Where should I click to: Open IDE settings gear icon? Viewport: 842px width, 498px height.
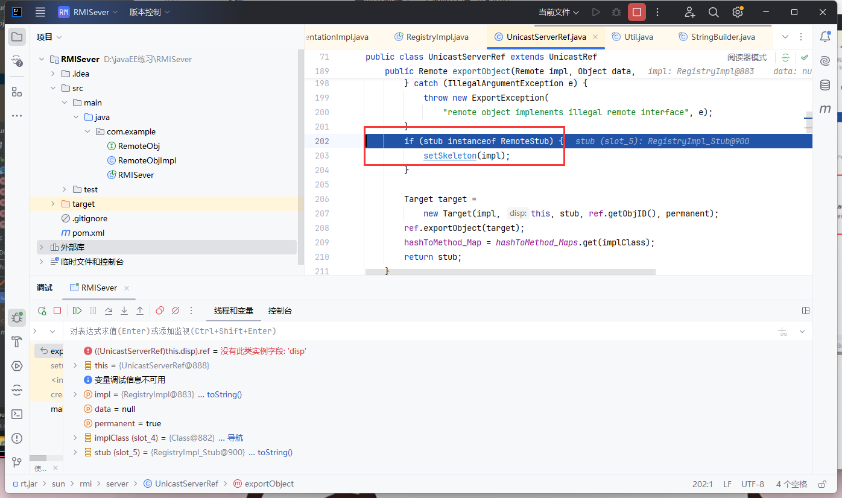point(737,12)
